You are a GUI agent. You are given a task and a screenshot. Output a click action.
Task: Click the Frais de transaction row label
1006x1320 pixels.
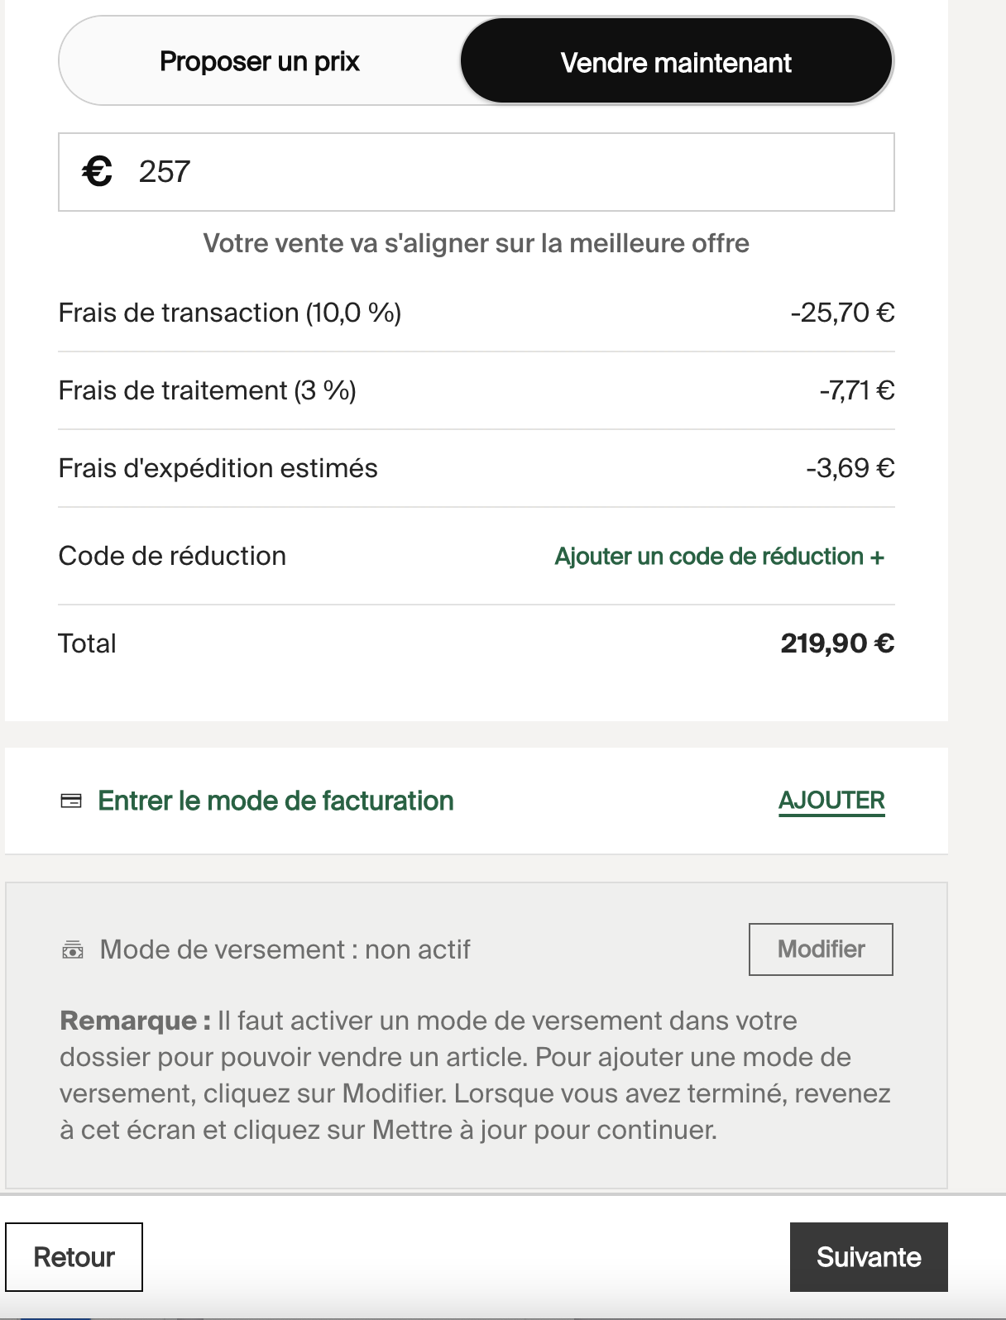point(230,313)
